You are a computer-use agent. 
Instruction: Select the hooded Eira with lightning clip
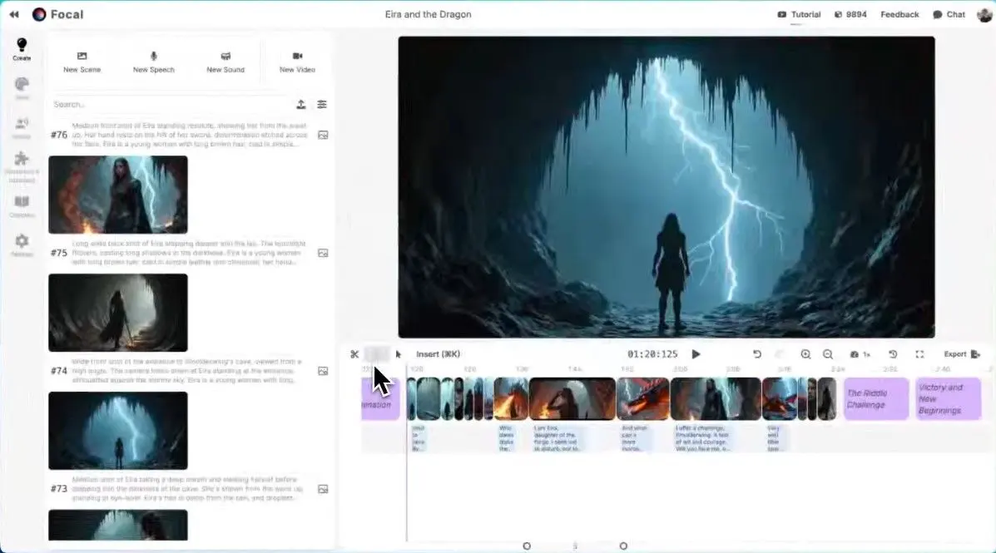tap(716, 398)
